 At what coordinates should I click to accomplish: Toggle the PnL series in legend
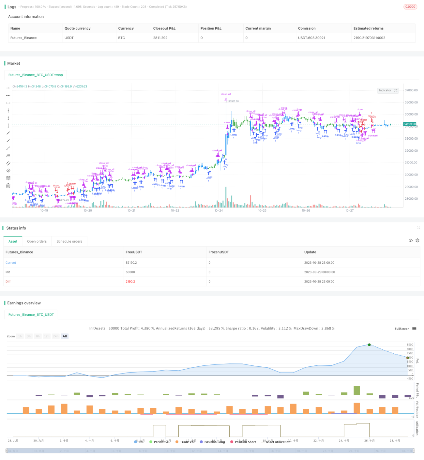click(x=139, y=442)
